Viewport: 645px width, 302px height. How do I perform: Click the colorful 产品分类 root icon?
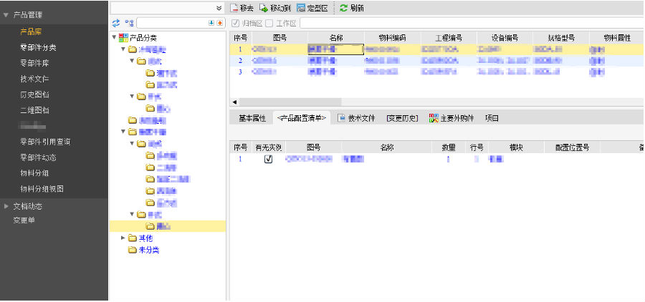(123, 38)
